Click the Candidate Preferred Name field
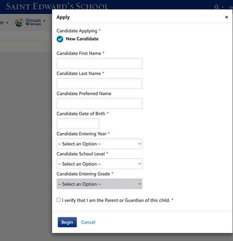 point(99,104)
